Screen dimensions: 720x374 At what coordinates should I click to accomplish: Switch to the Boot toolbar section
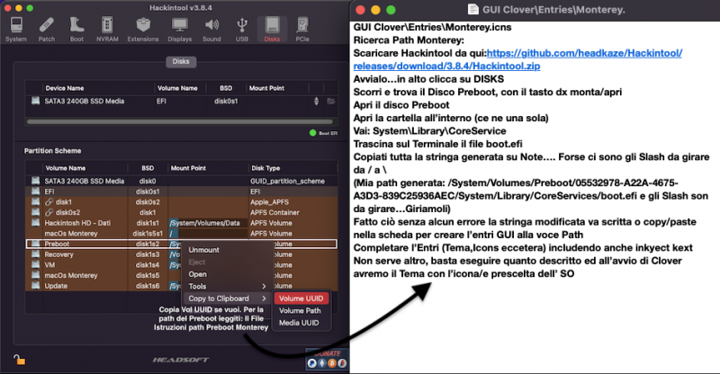[x=76, y=30]
